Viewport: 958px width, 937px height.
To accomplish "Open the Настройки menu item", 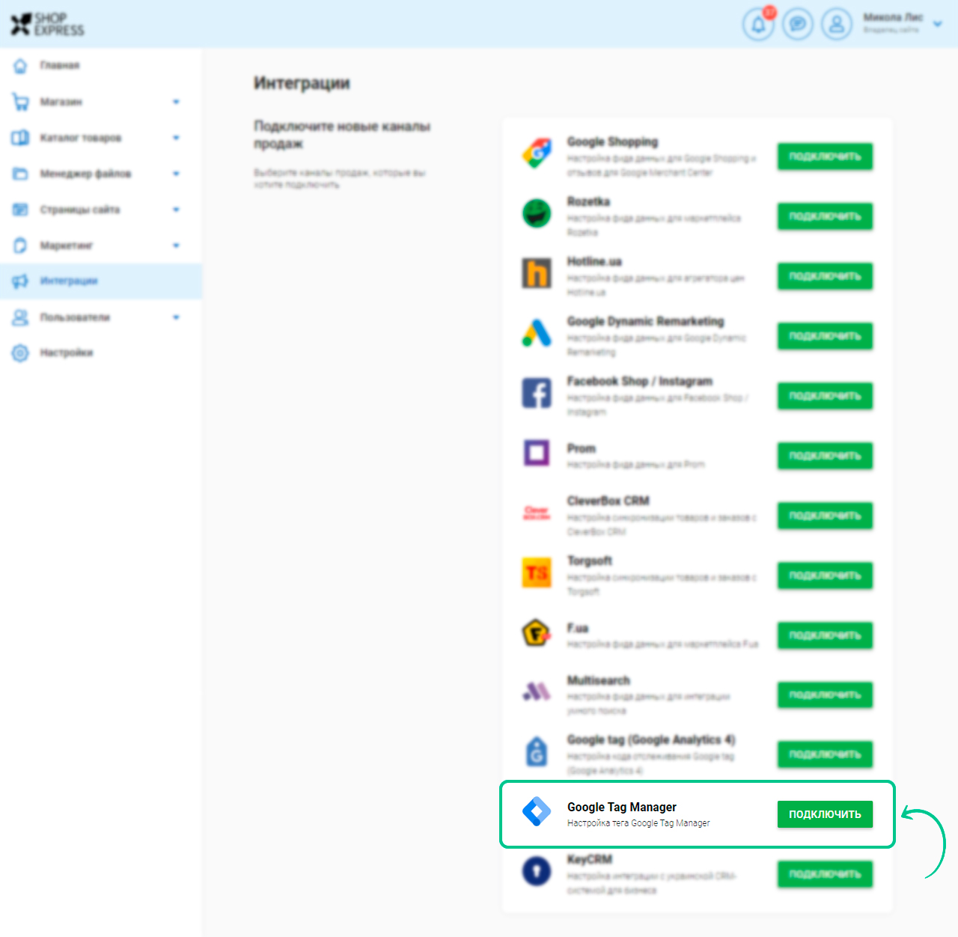I will pos(101,353).
